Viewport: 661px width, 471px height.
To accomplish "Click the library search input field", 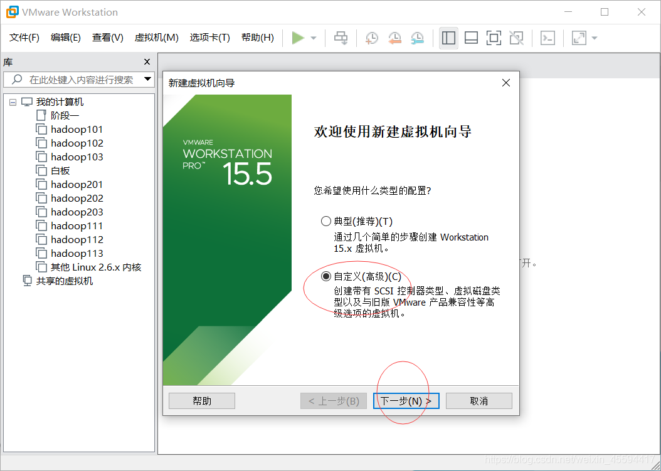I will (x=78, y=80).
